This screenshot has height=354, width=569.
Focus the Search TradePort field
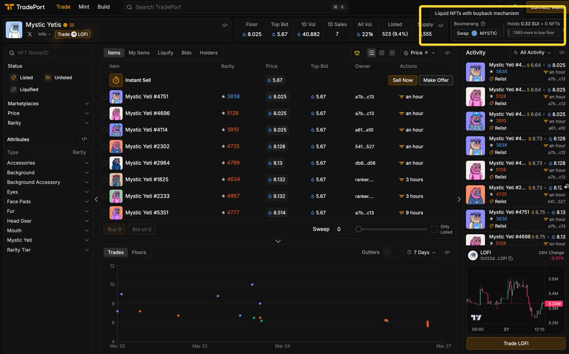(236, 7)
